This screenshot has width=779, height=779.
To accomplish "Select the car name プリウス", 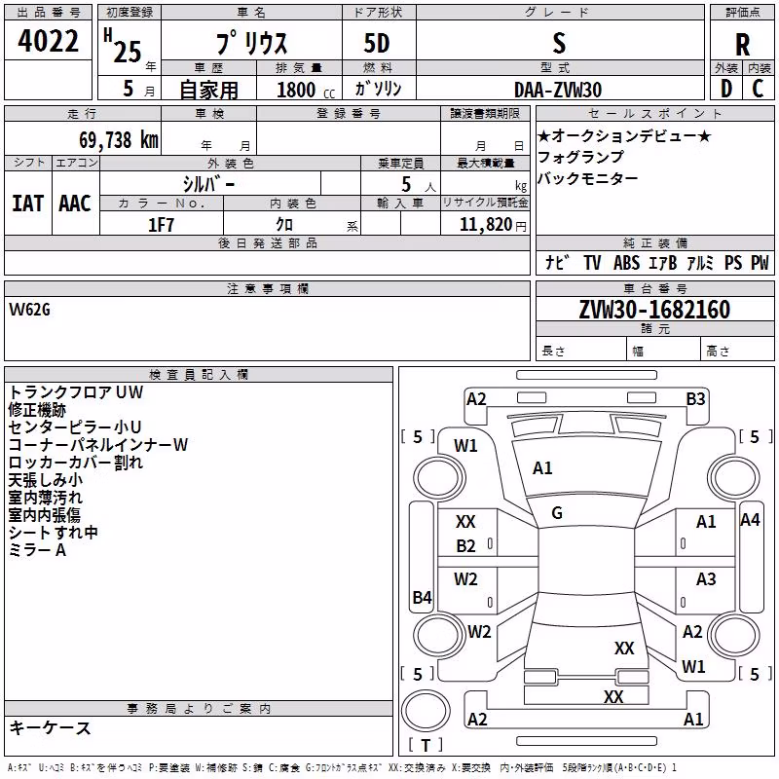I will coord(251,43).
